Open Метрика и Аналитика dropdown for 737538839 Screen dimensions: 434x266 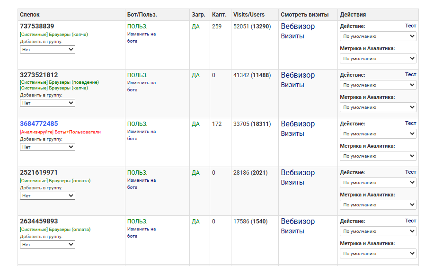[378, 59]
